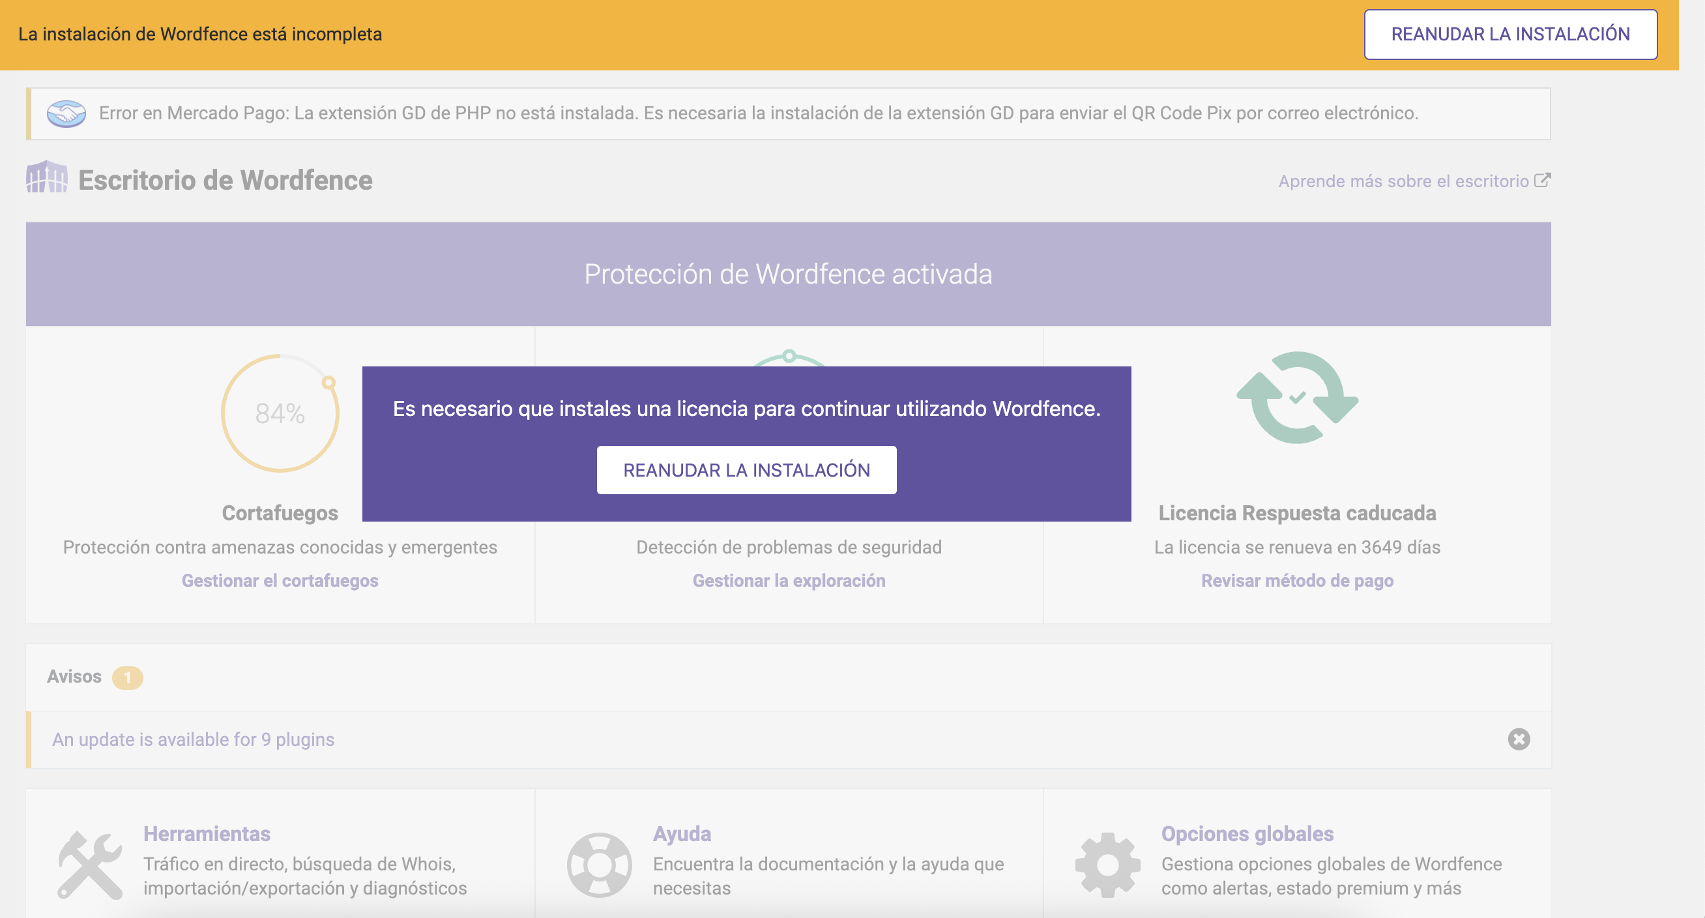Click the external link icon beside escritorio
Image resolution: width=1705 pixels, height=918 pixels.
pyautogui.click(x=1542, y=180)
